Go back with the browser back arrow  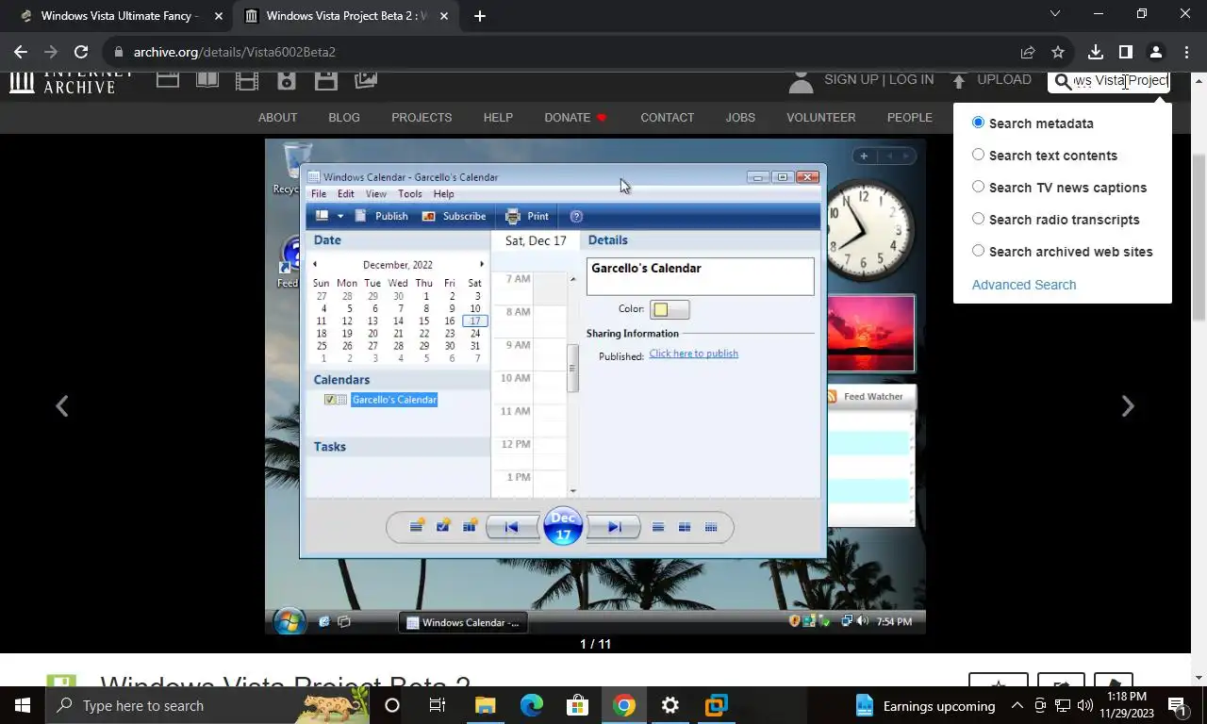pos(21,52)
